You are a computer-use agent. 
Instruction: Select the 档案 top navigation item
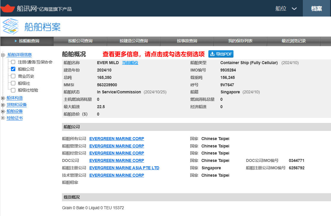point(316,9)
